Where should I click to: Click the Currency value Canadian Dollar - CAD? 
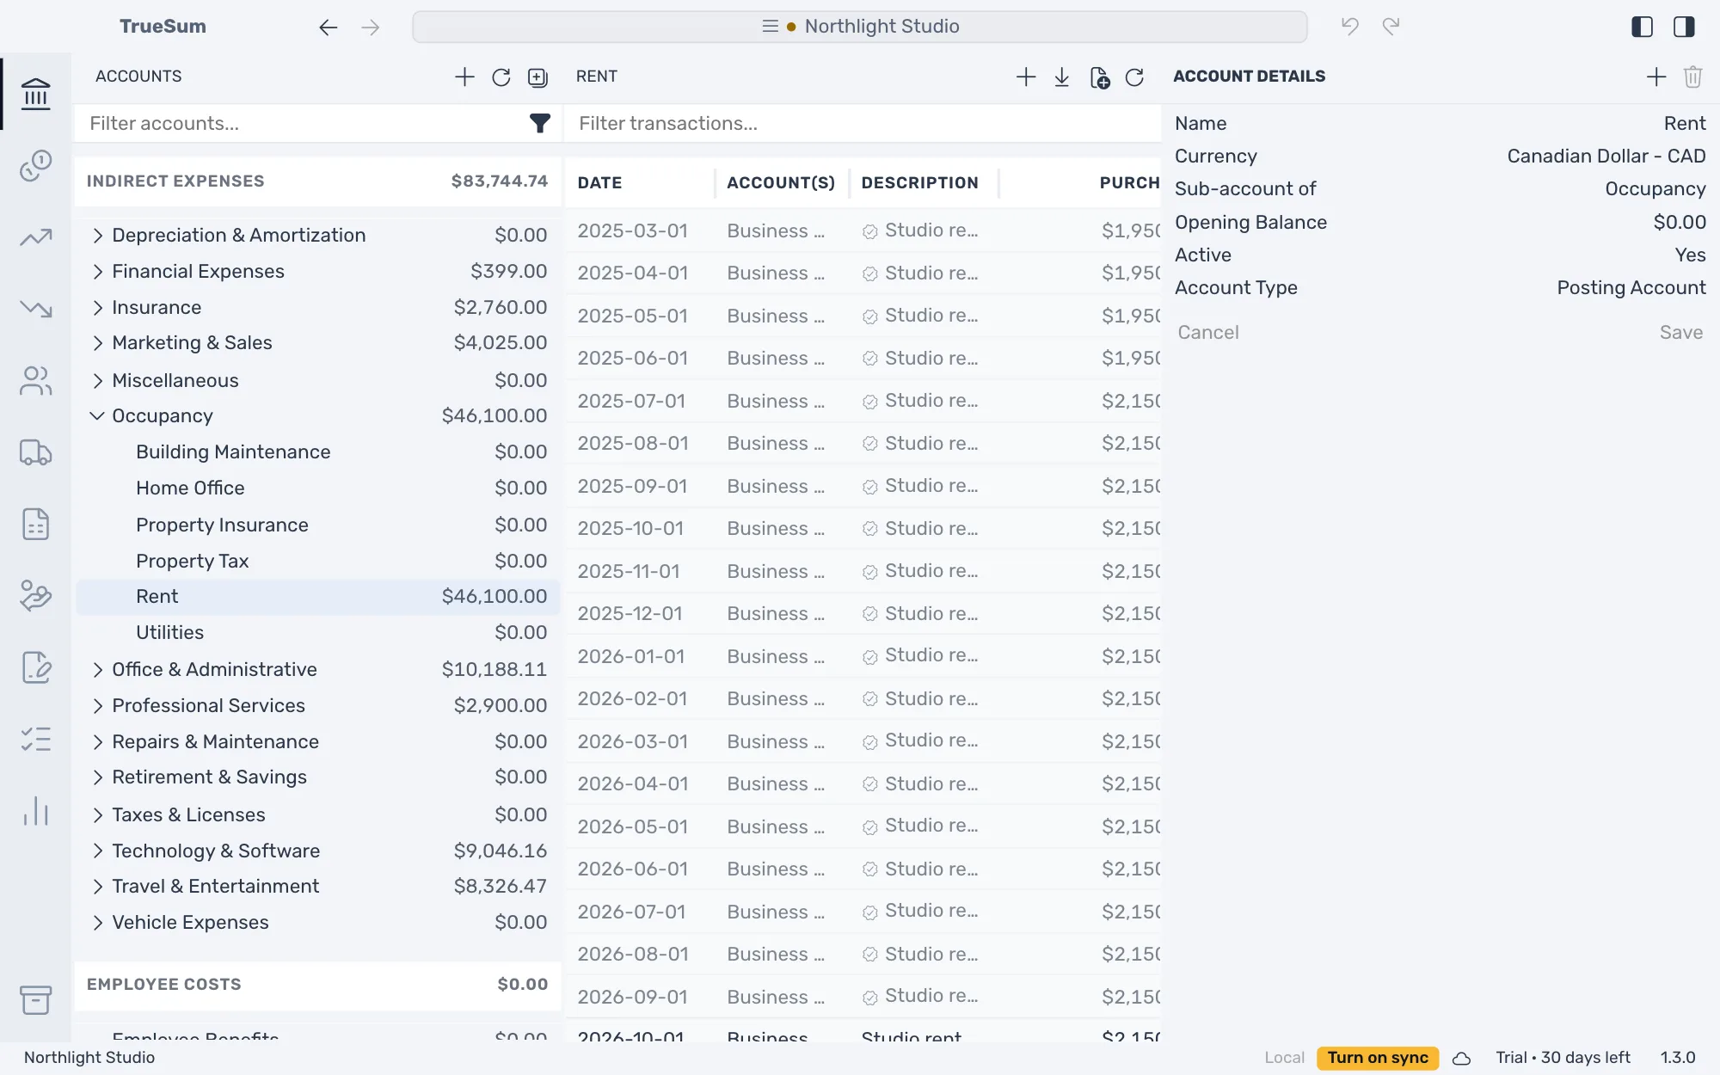(x=1606, y=157)
